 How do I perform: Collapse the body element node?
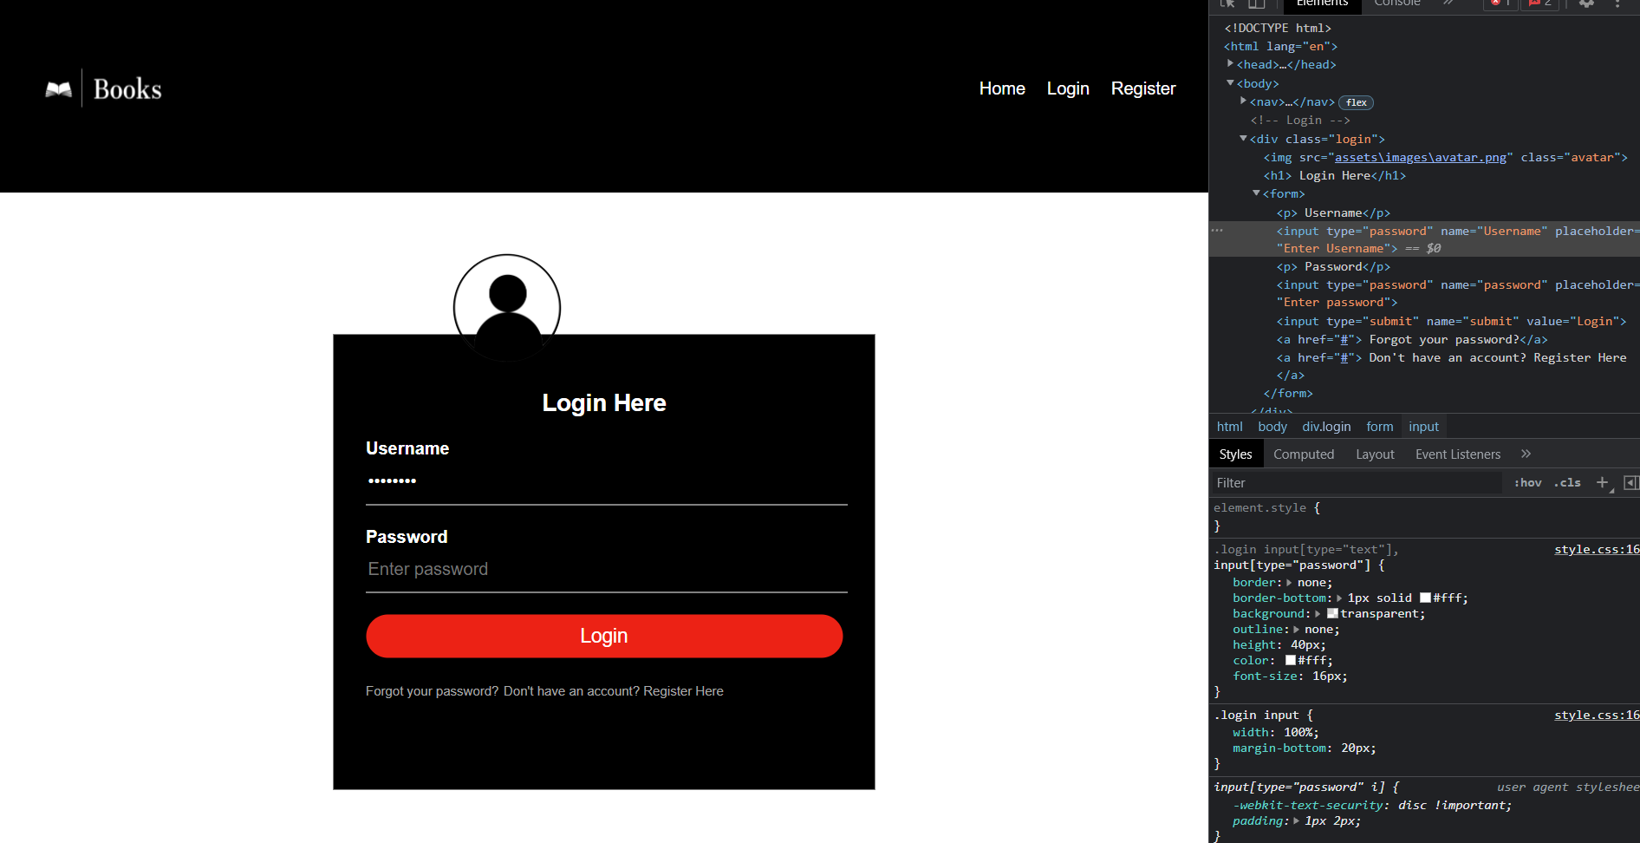click(x=1230, y=83)
